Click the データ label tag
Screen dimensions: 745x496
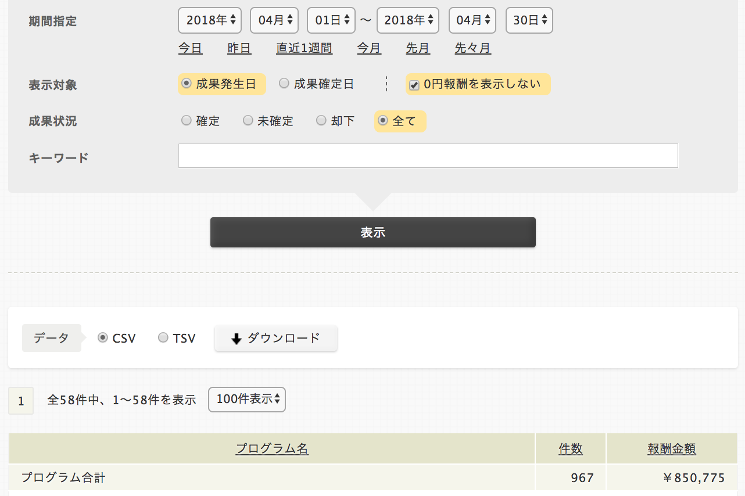pos(51,338)
